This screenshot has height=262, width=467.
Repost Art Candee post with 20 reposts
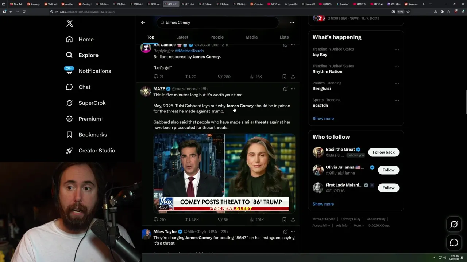[x=191, y=76]
